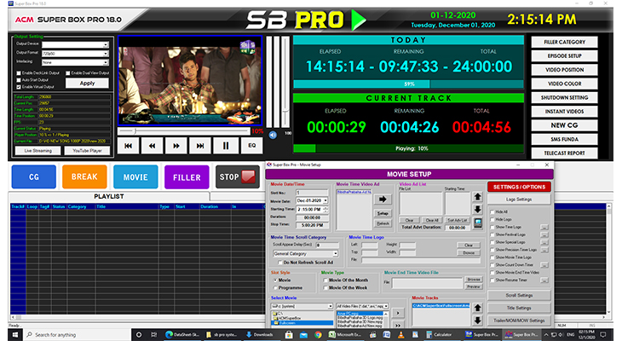Move advert up in Video Ad List
Image resolution: width=622 pixels, height=341 pixels.
pos(477,198)
